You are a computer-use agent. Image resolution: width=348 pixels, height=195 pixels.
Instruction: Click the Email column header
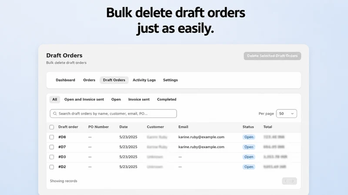pyautogui.click(x=183, y=127)
